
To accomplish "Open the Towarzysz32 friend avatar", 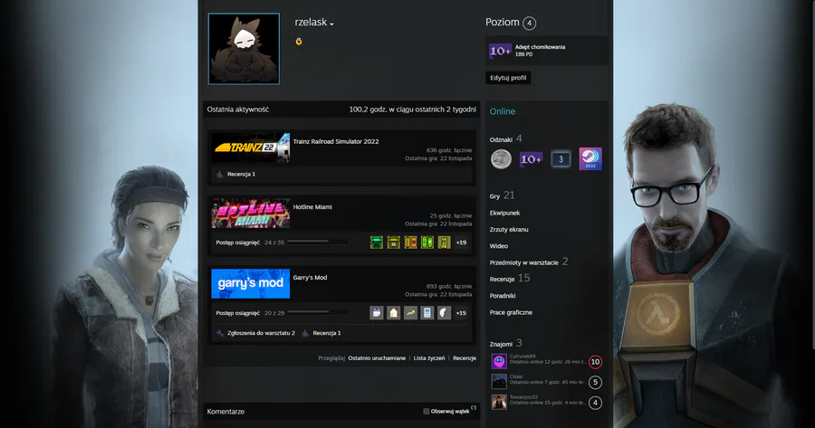I will point(499,402).
